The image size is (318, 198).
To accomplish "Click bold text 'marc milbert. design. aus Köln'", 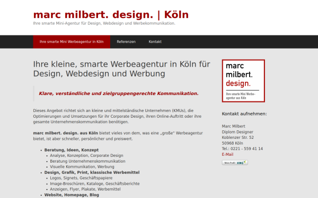I will pos(66,133).
